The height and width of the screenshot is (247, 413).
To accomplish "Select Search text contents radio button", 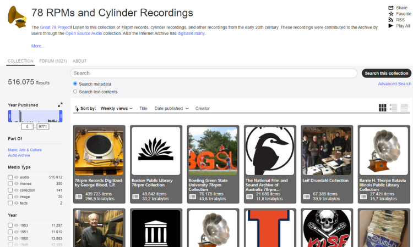I will pos(75,92).
